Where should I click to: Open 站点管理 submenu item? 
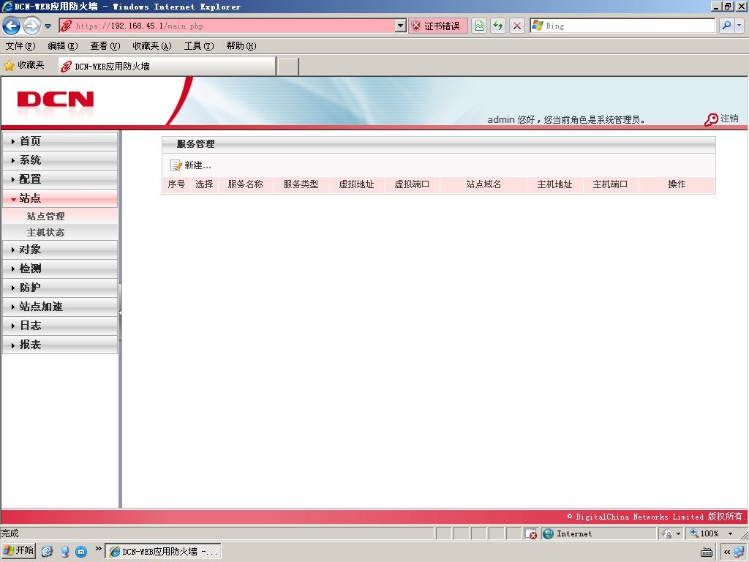(x=46, y=216)
